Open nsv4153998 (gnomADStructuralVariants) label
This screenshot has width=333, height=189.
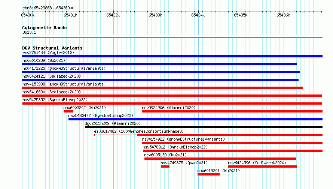pyautogui.click(x=64, y=84)
